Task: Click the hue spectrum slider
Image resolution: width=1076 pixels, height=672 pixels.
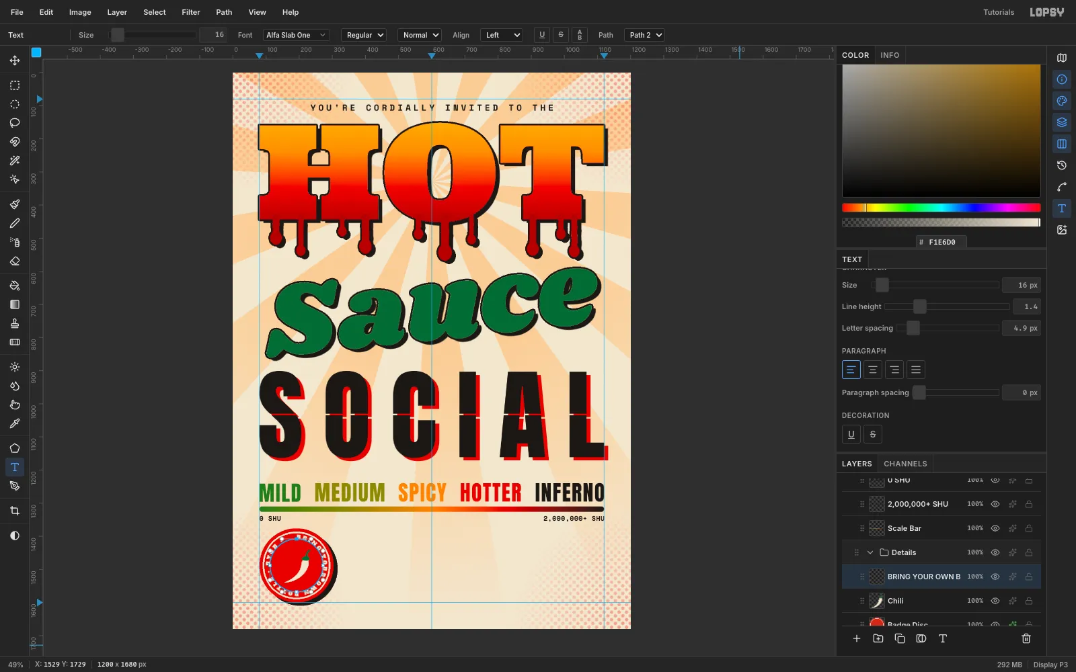Action: [941, 208]
